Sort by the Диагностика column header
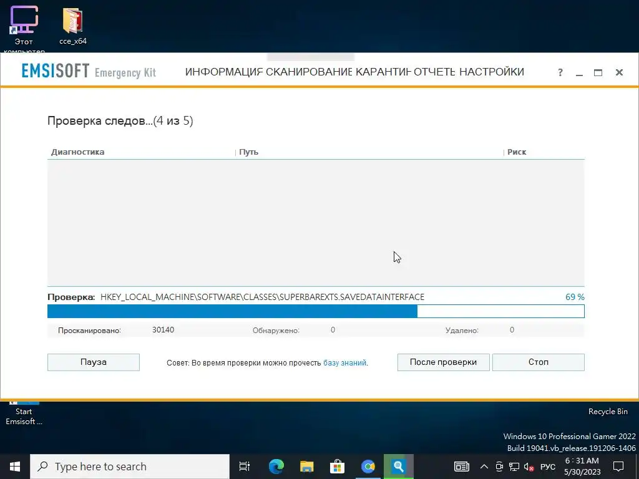 point(77,152)
